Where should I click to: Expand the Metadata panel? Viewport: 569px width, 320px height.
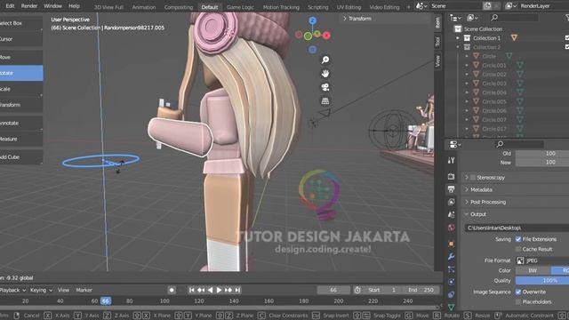[467, 189]
